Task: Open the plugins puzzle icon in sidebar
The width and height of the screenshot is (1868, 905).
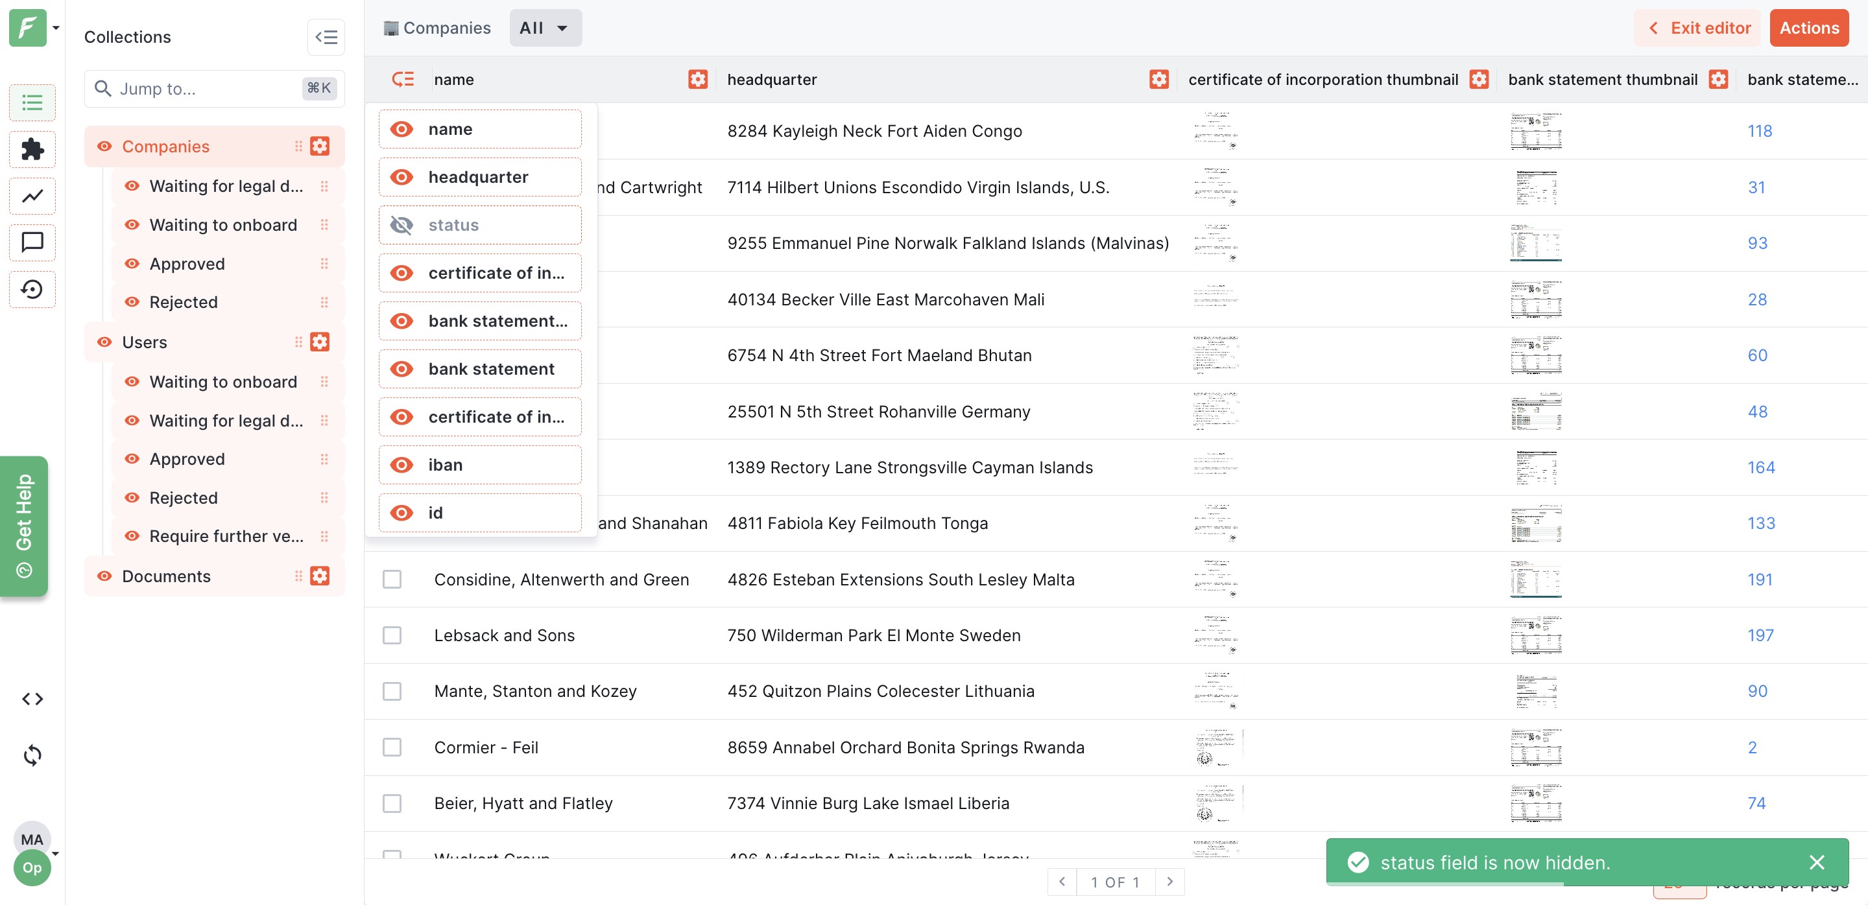Action: tap(32, 149)
